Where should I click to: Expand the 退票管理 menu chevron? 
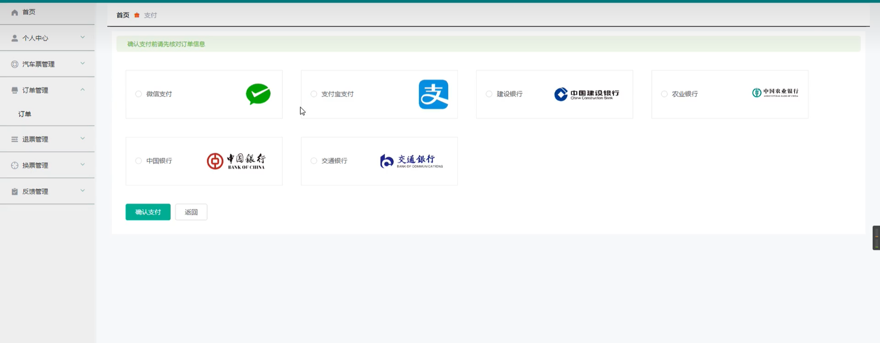click(x=82, y=138)
